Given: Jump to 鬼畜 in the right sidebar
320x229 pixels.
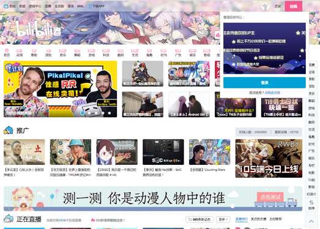Looking at the screenshot, I should click(311, 137).
